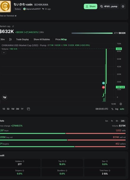This screenshot has width=130, height=180.
Task: Select the teal DB trade bubble
Action: [x=103, y=83]
